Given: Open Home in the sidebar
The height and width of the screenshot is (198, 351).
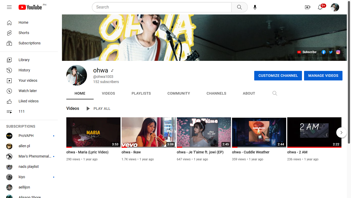Looking at the screenshot, I should (29, 22).
